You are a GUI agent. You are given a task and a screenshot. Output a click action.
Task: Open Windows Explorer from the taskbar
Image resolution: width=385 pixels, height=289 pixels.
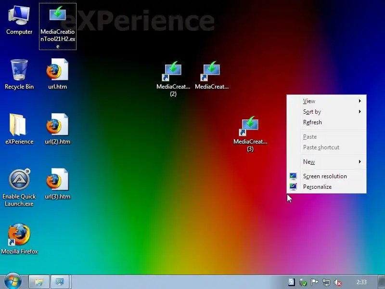[39, 282]
